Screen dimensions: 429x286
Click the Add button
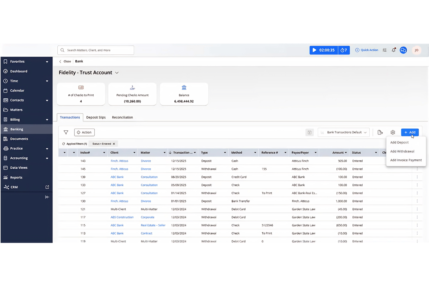point(410,132)
